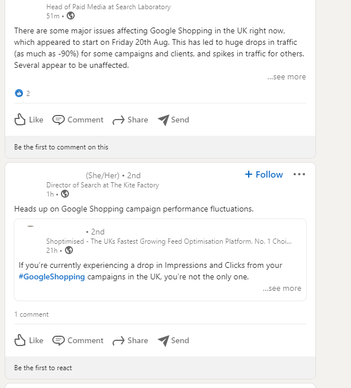
Task: Share the first post about Google Shopping
Action: click(x=130, y=120)
